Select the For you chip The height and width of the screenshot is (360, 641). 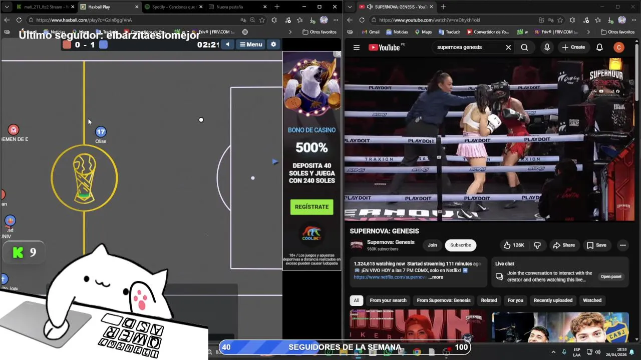pyautogui.click(x=515, y=300)
